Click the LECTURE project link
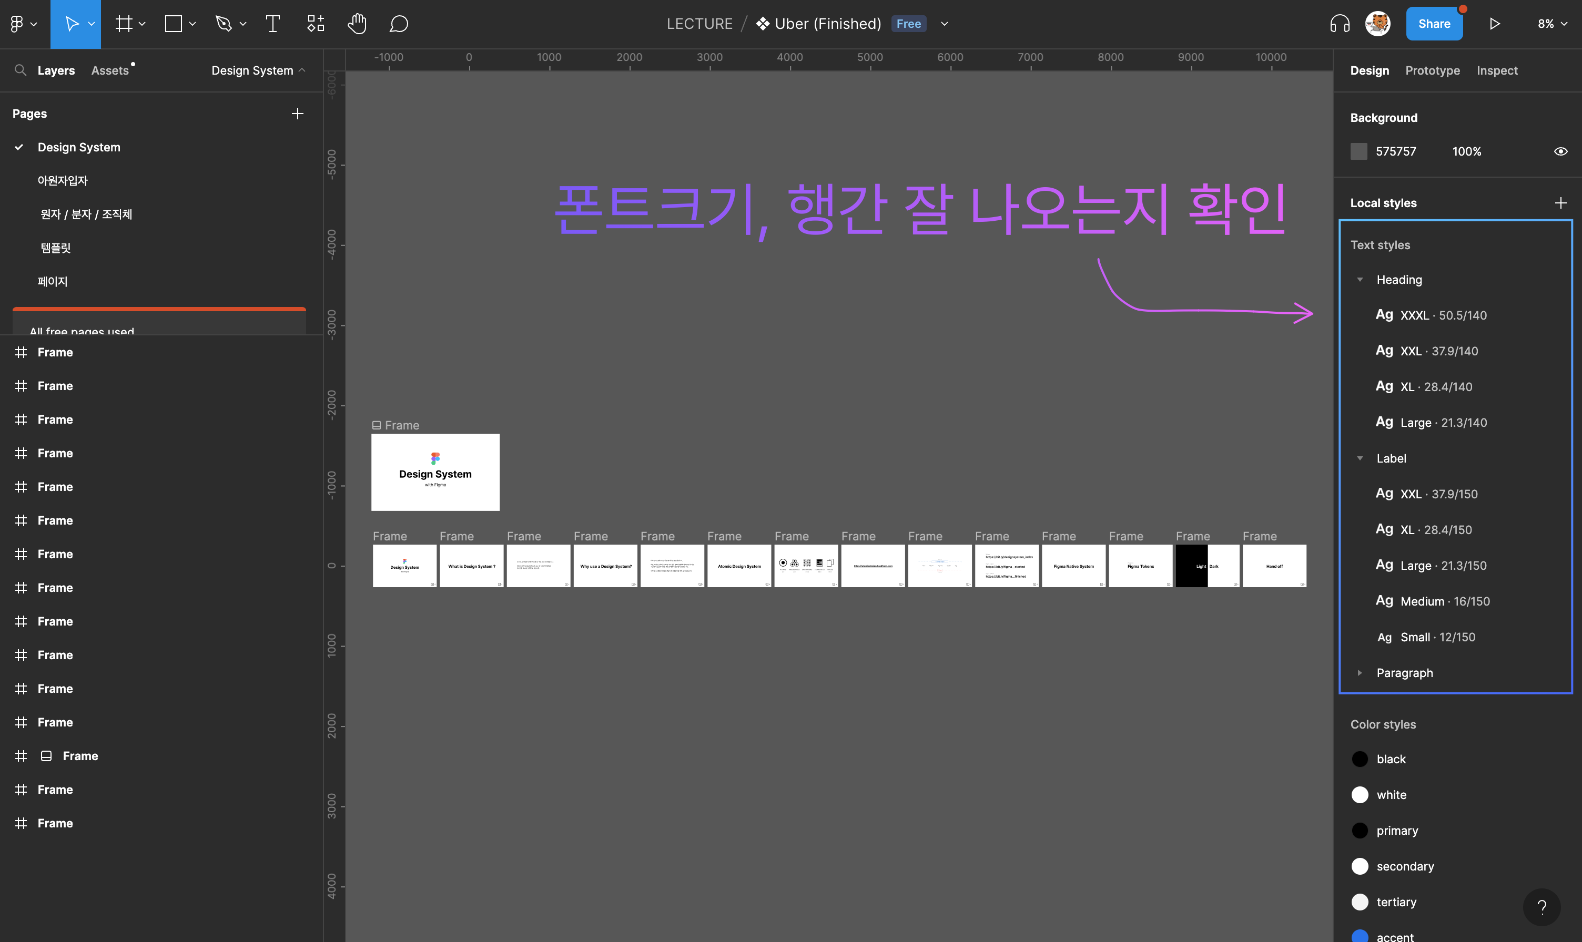 (699, 24)
